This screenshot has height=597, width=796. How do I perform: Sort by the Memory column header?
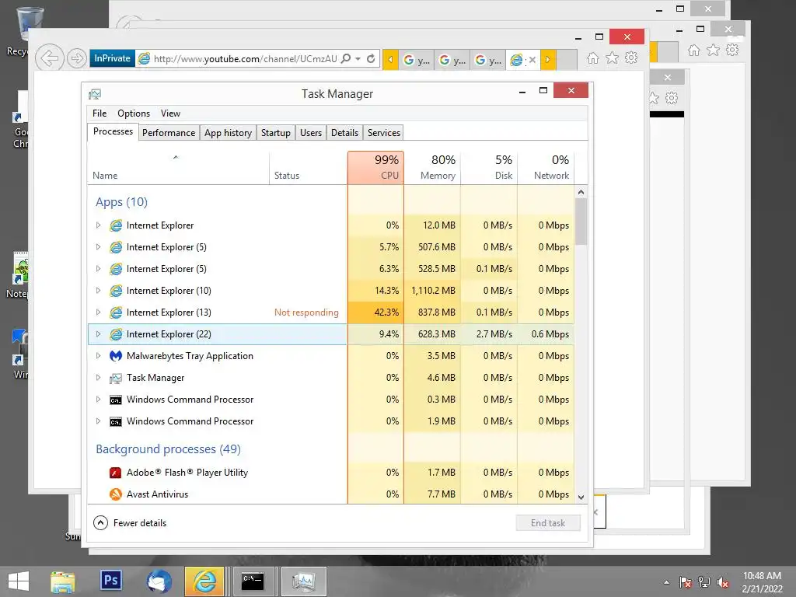432,168
